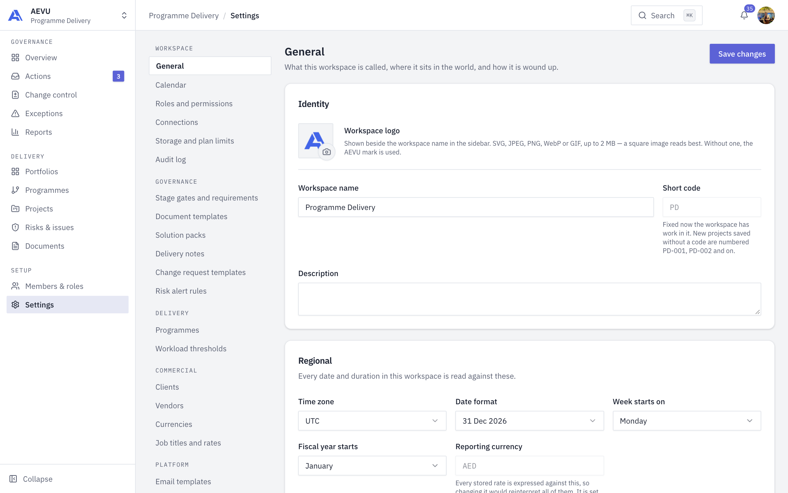Screen dimensions: 788x493
Task: Click the Description text area
Action: coord(529,299)
